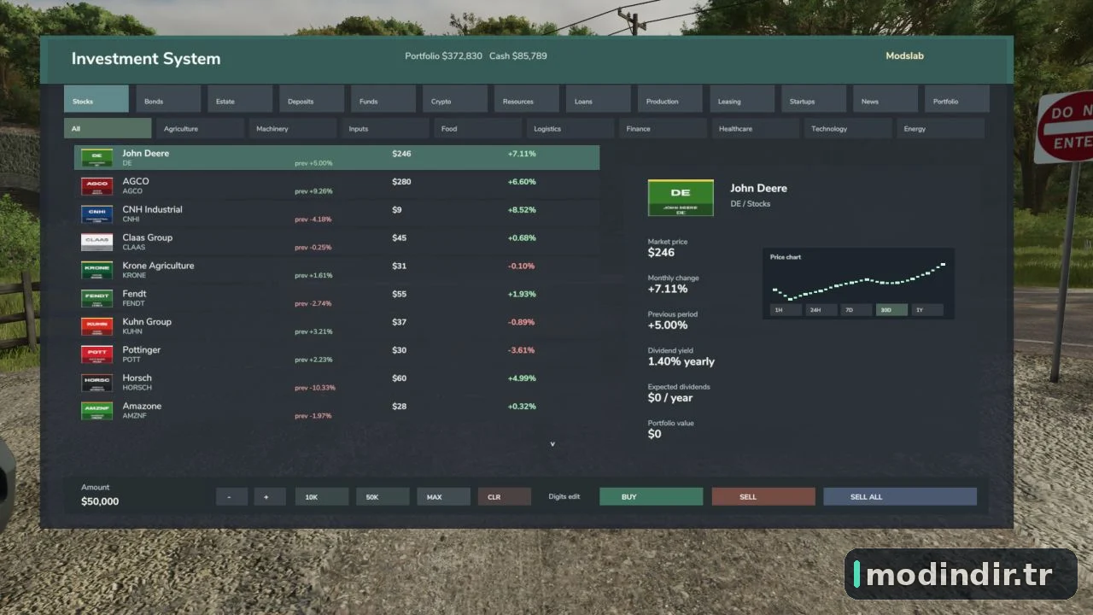Expand the stock list with the down chevron
The image size is (1093, 615).
pyautogui.click(x=552, y=444)
